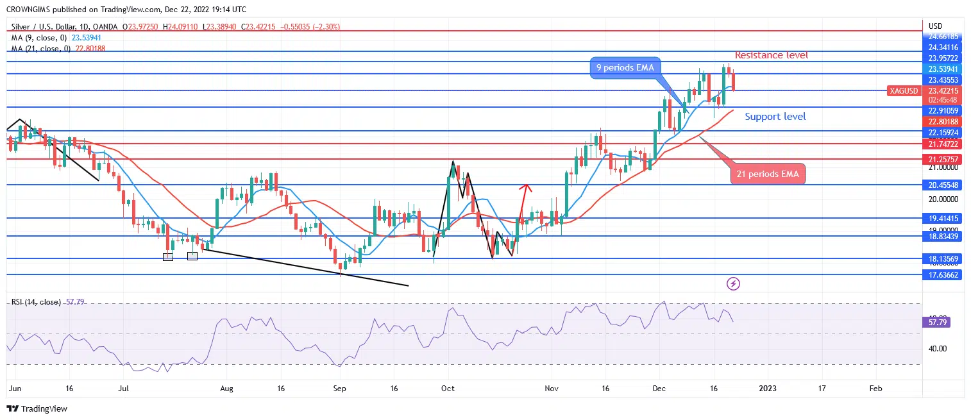Click the 21.74722 price label

pos(941,146)
